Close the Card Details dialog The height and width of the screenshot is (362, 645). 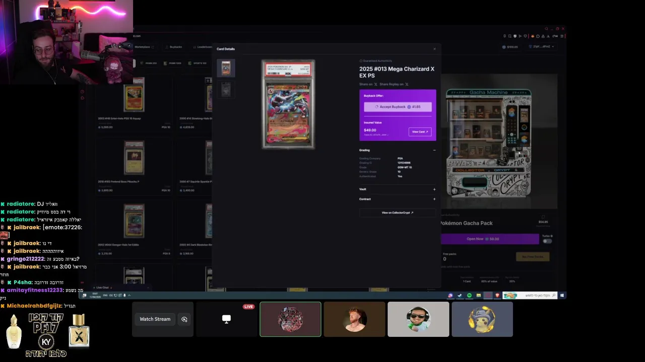pos(434,49)
